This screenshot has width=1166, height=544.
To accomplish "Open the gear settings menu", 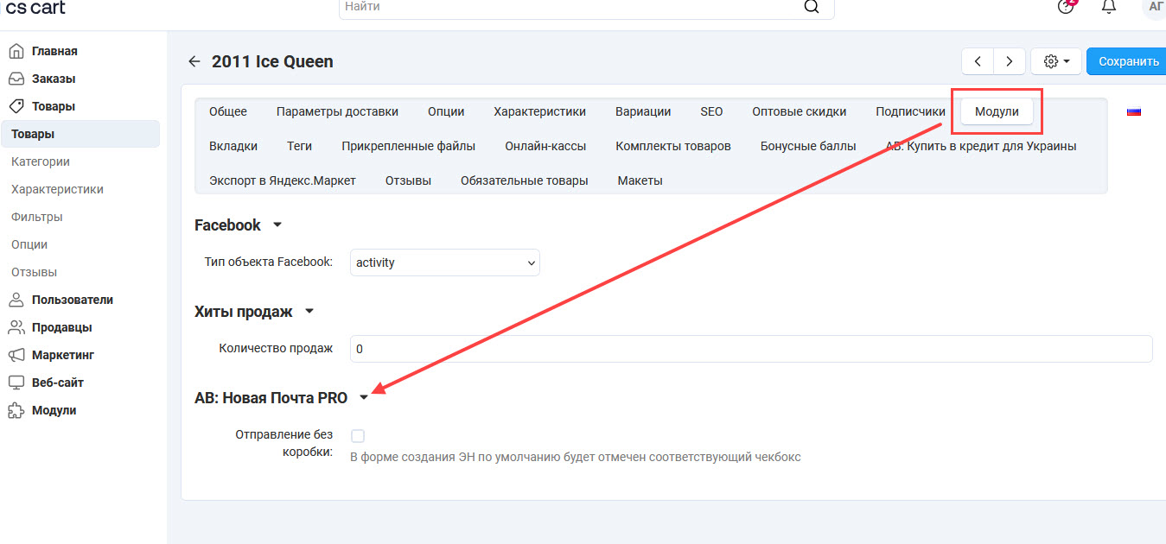I will pyautogui.click(x=1055, y=61).
